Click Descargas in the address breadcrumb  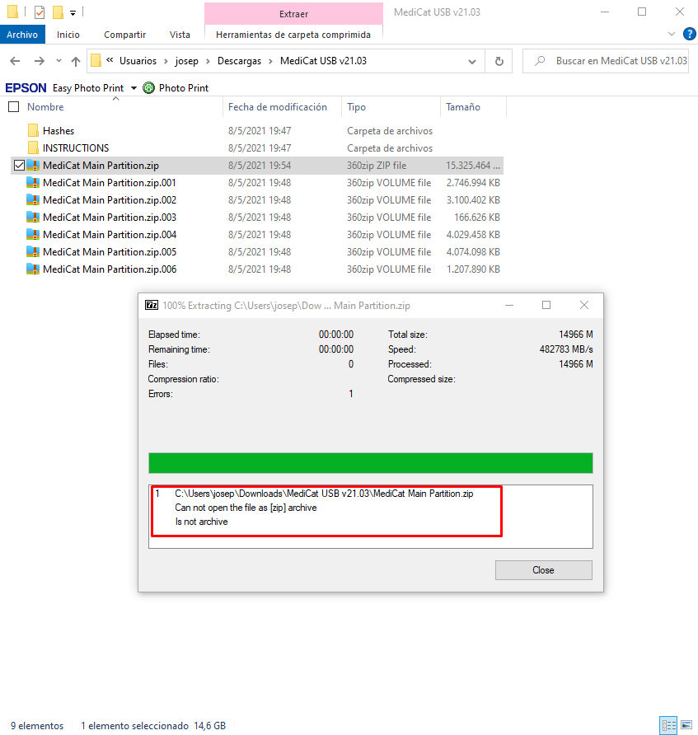point(239,61)
